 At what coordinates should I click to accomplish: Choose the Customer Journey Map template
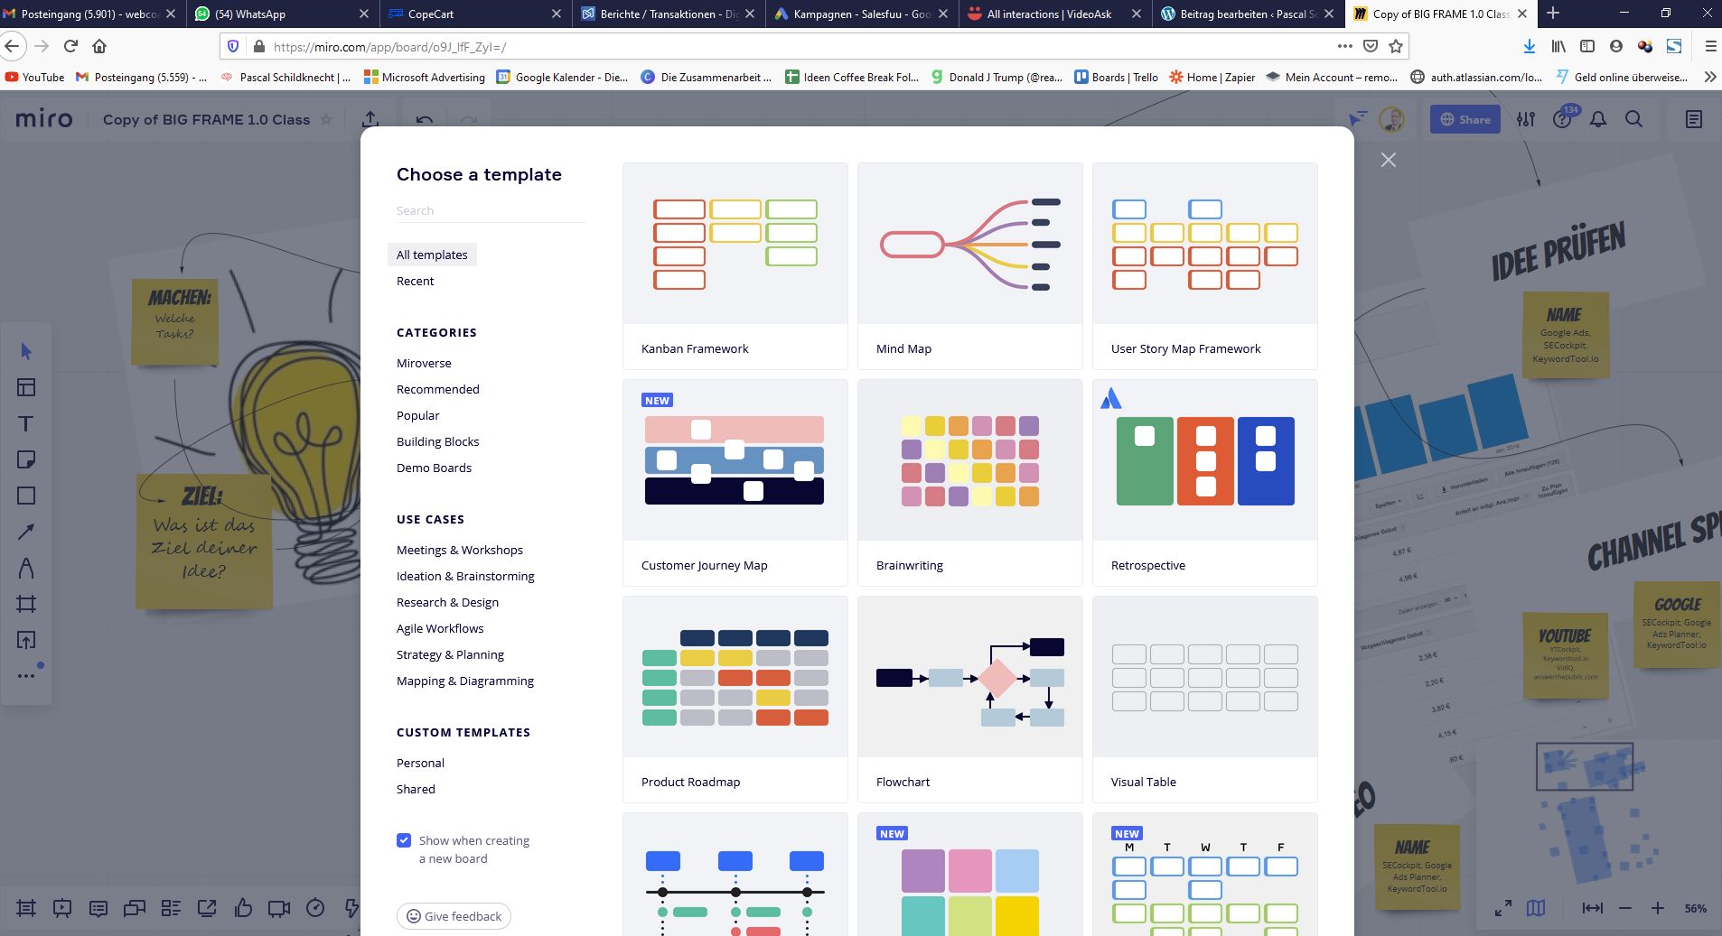735,483
